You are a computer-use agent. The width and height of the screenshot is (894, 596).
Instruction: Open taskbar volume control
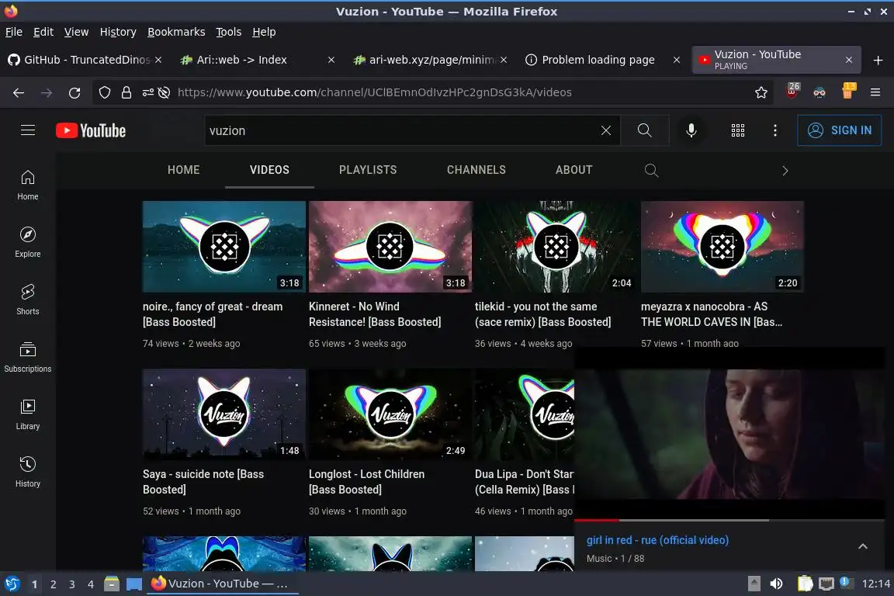(776, 584)
